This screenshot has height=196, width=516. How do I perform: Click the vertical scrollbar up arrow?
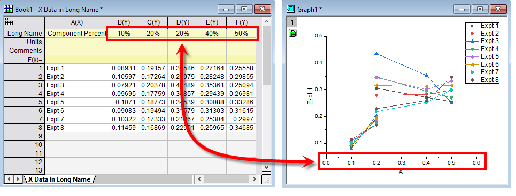(x=267, y=22)
